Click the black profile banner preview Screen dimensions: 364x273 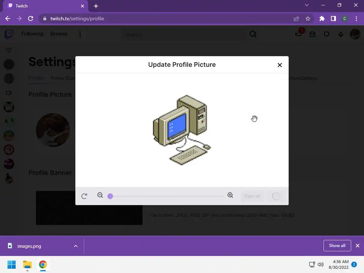89,208
